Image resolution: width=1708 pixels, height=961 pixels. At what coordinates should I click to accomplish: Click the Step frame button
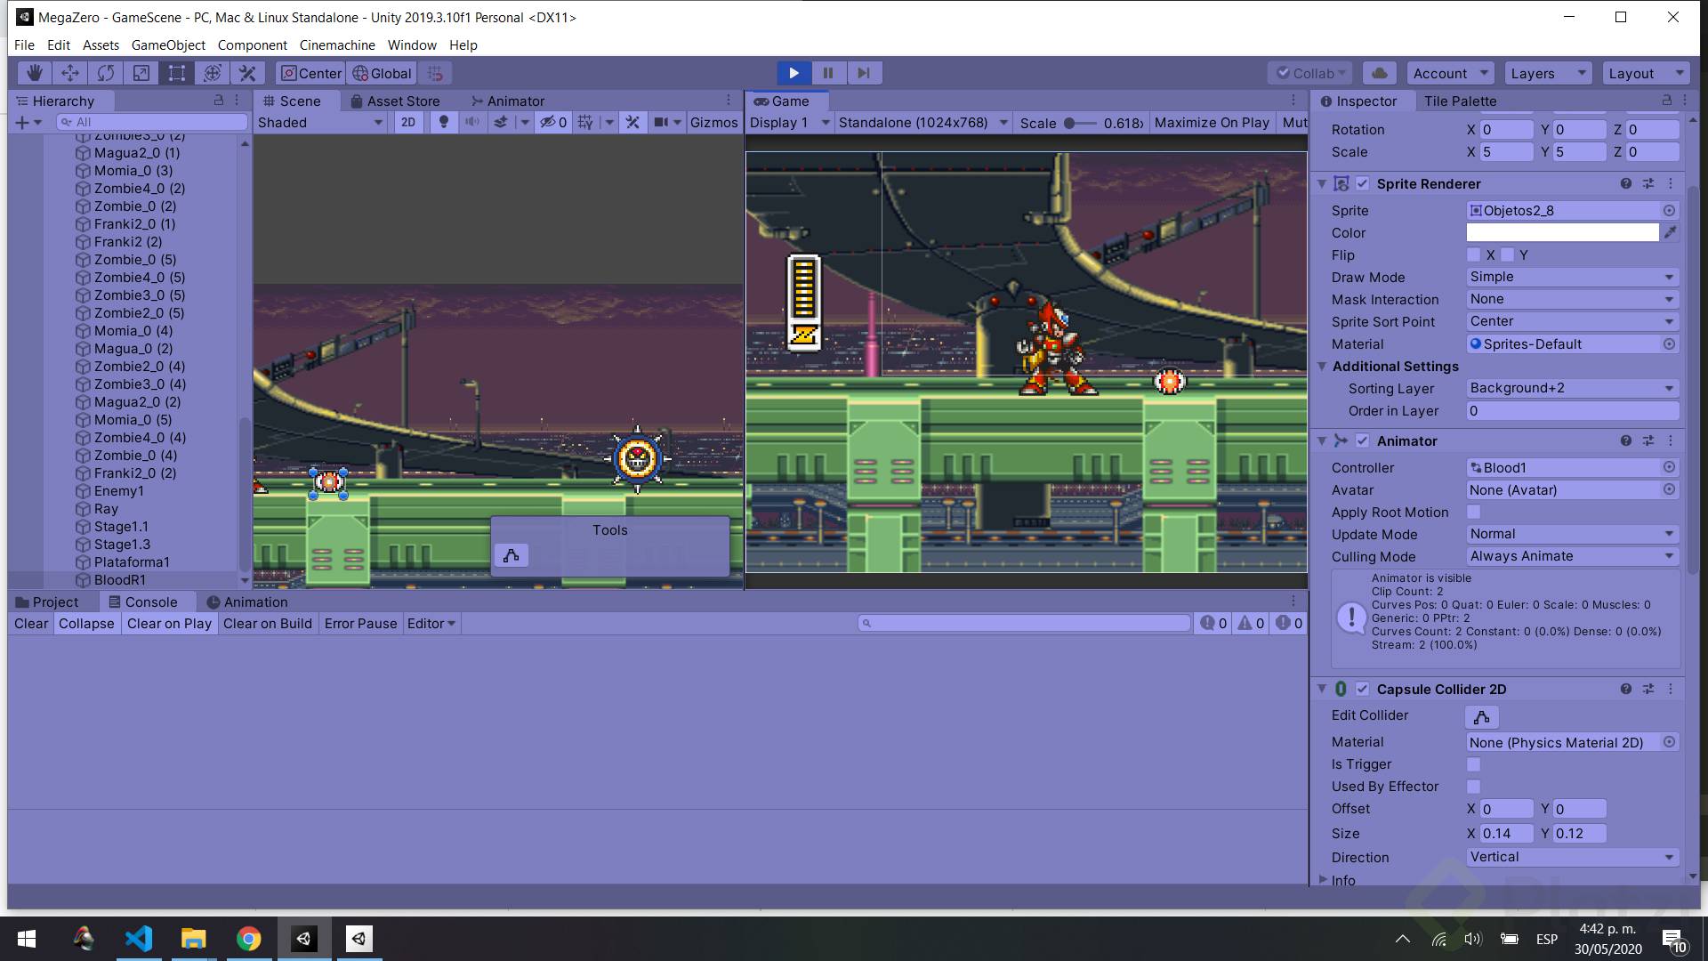click(x=863, y=73)
